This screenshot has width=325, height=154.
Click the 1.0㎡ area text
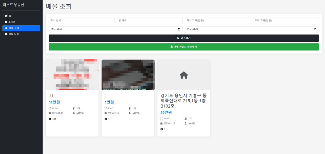pos(110,108)
